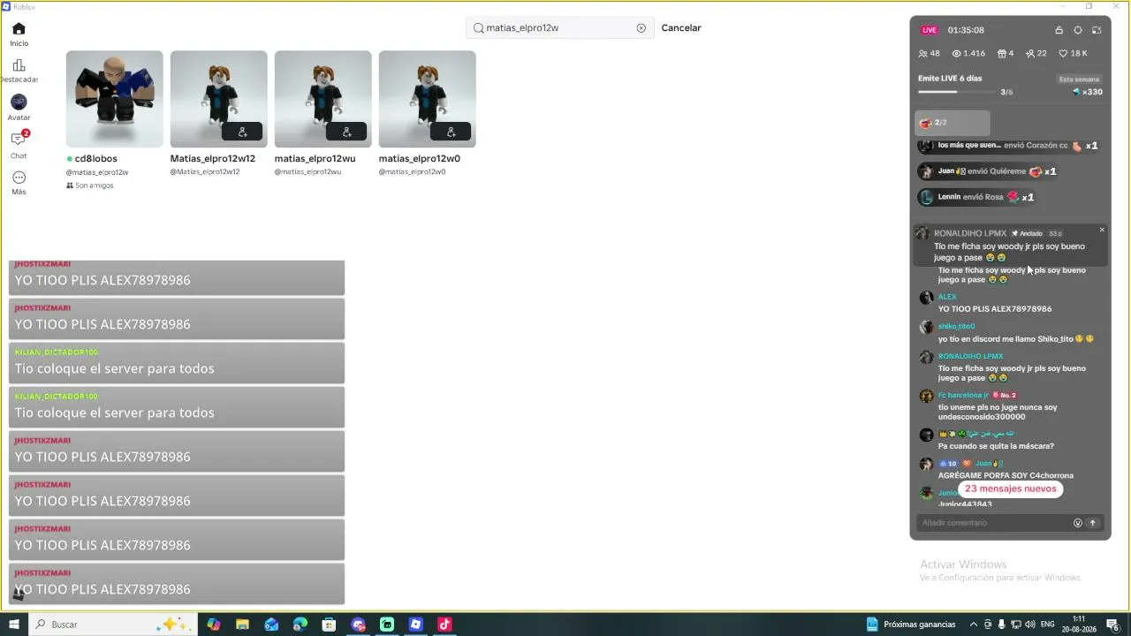This screenshot has width=1131, height=636.
Task: Open matias_elpro12w0 avatar thumbnail
Action: click(427, 99)
